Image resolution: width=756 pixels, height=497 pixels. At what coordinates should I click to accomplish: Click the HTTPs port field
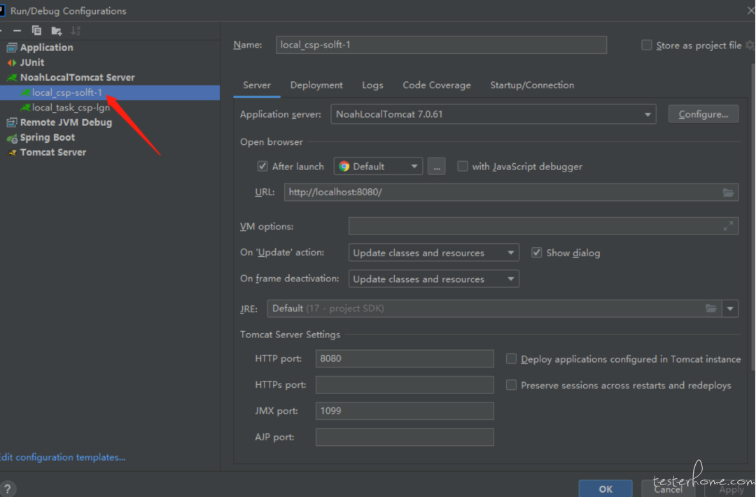point(405,385)
